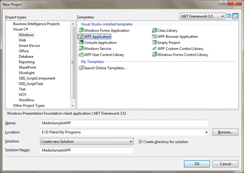Select Silverlight in Project types tree
The height and width of the screenshot is (173, 244).
click(x=27, y=73)
